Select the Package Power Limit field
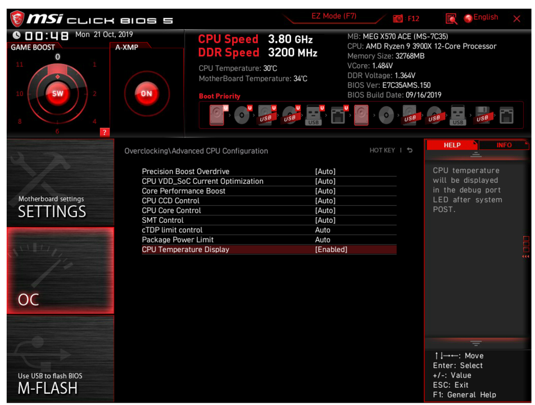535x405 pixels. tap(269, 240)
